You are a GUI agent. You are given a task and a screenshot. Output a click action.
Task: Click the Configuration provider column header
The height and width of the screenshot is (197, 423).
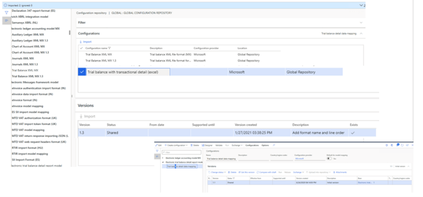click(206, 48)
